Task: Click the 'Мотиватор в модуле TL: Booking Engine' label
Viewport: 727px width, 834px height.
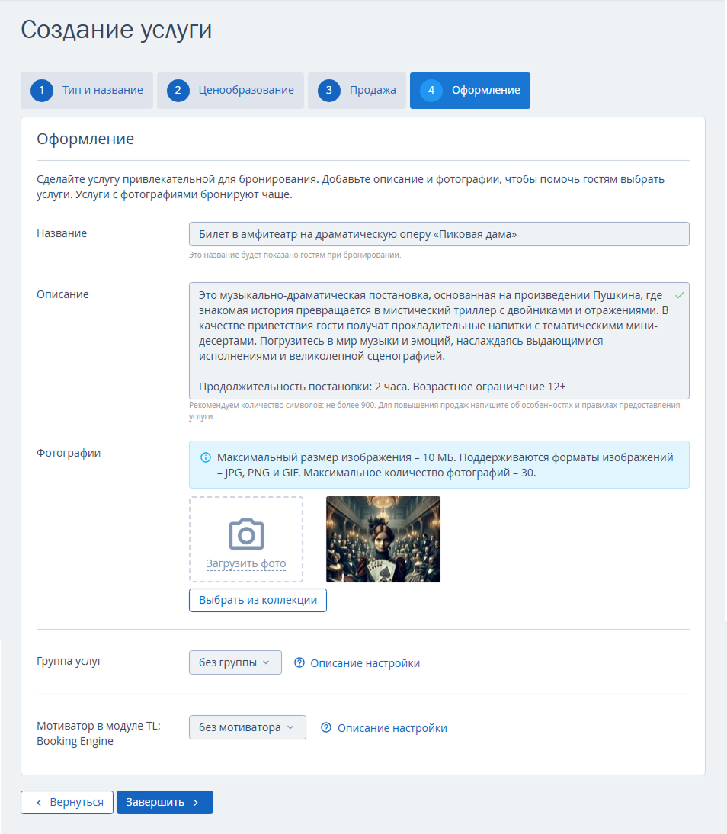Action: (98, 733)
